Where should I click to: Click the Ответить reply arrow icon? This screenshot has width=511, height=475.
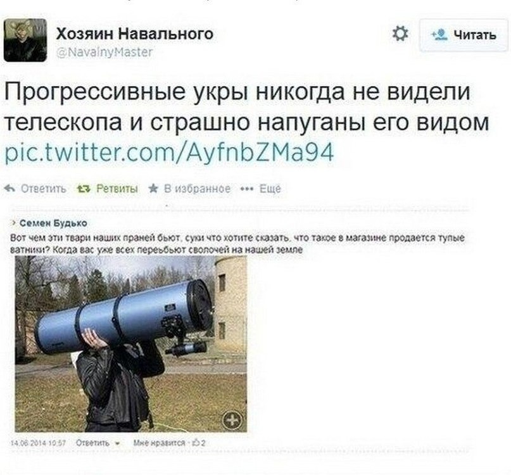11,189
